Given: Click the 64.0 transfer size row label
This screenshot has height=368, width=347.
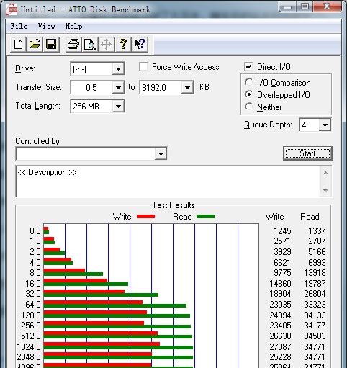Looking at the screenshot, I should coord(33,305).
